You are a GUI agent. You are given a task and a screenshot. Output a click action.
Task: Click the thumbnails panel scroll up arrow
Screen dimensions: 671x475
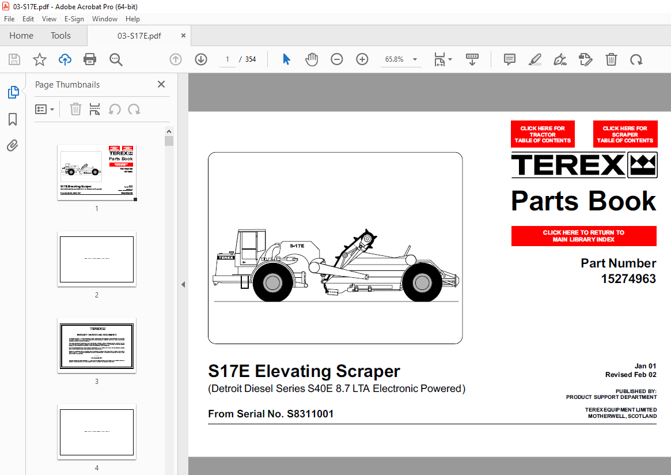(169, 131)
